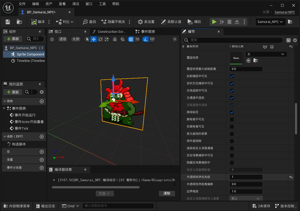Expand viewport toolbar overflow arrows
This screenshot has width=300, height=211.
point(175,39)
